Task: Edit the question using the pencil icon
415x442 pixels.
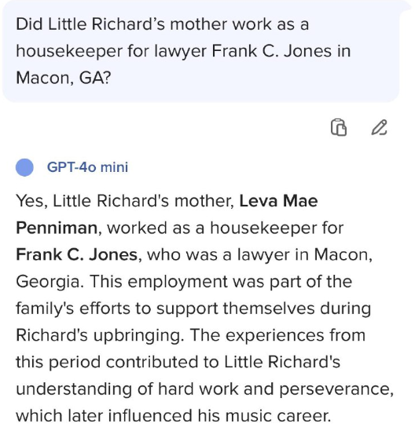Action: point(379,127)
